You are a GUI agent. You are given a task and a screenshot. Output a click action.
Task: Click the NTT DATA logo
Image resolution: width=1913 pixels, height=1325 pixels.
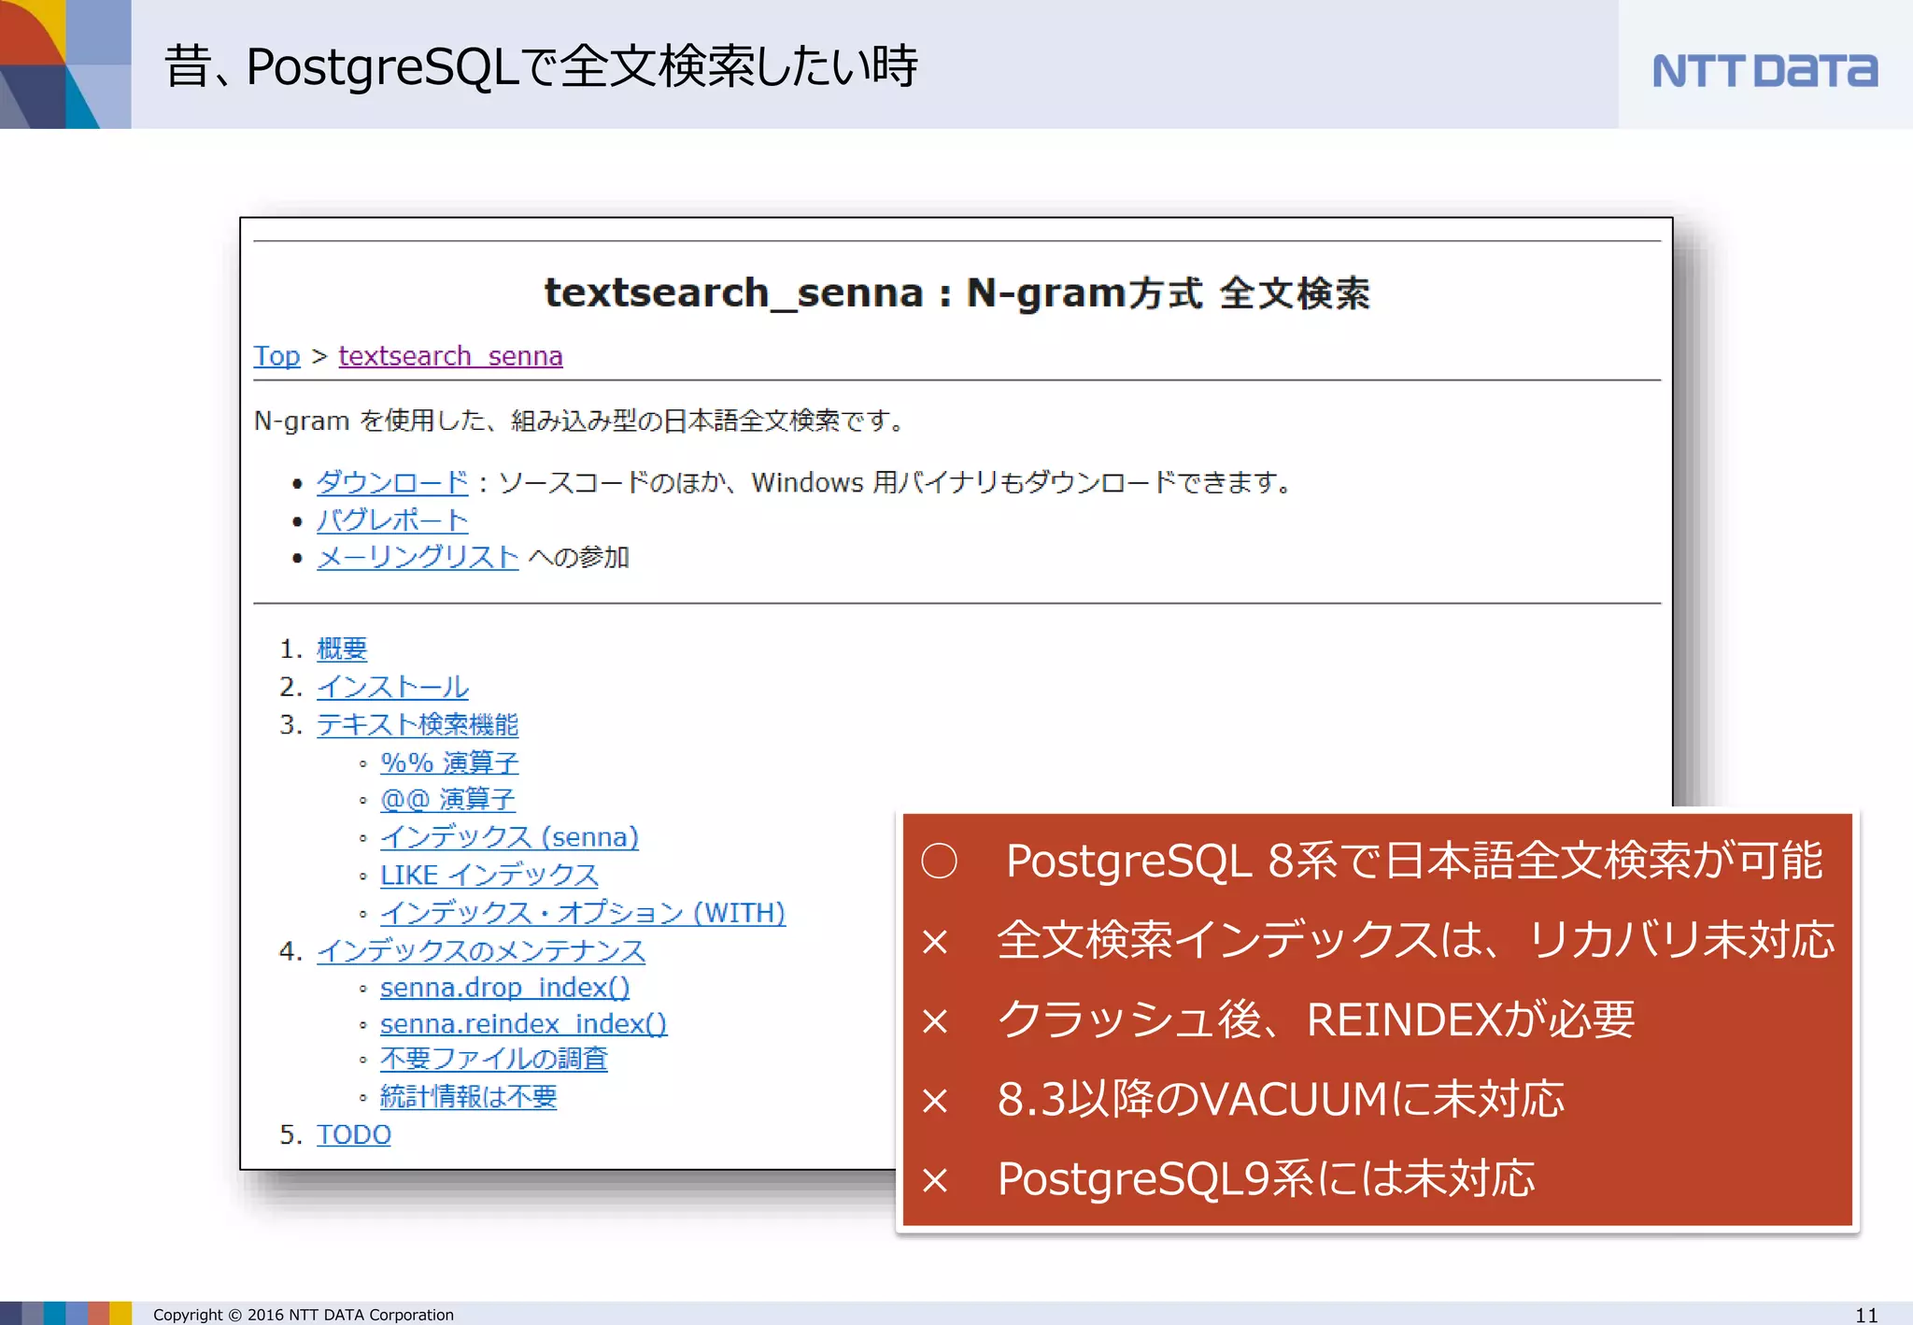point(1764,71)
